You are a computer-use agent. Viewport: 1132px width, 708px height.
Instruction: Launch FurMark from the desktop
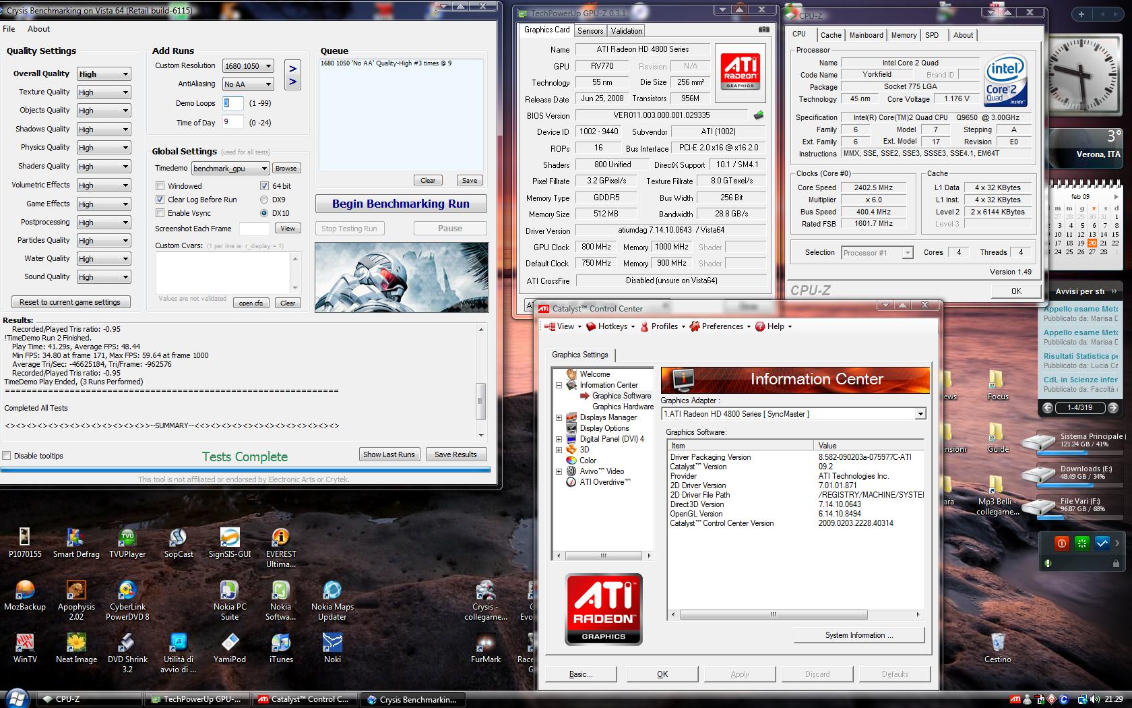click(x=485, y=647)
